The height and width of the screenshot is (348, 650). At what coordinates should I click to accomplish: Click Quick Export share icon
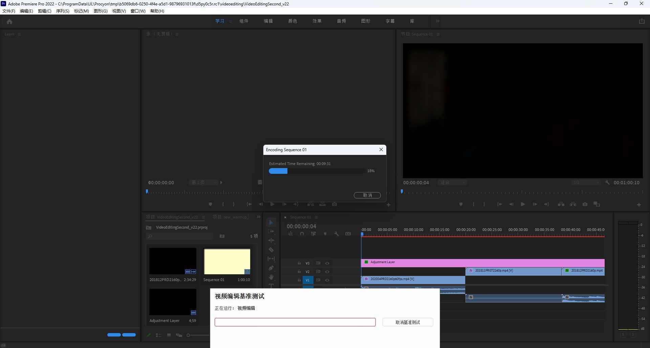(x=642, y=21)
